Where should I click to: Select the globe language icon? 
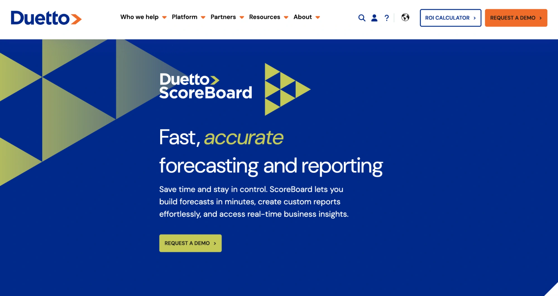(x=405, y=18)
